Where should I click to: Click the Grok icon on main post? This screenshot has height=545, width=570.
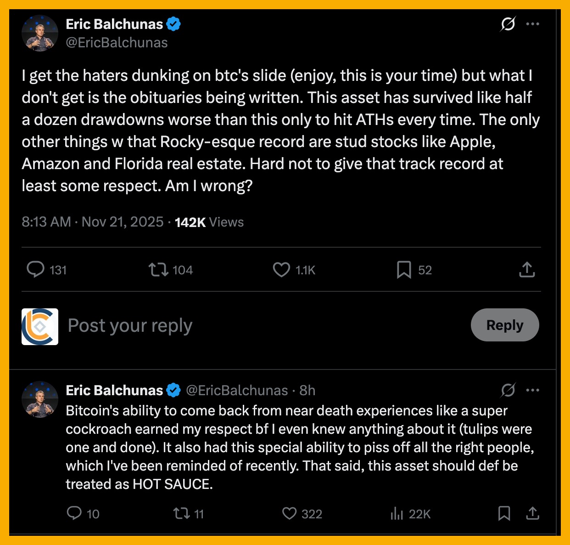tap(508, 24)
